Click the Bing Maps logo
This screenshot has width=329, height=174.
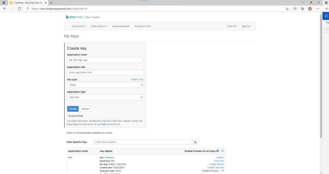coord(75,17)
